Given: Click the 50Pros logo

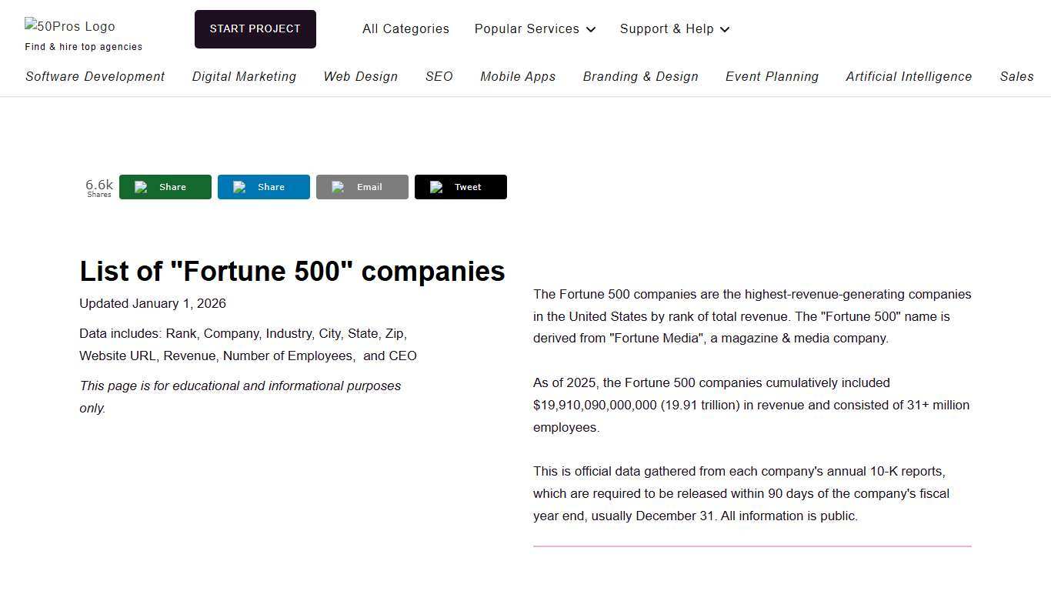Looking at the screenshot, I should (69, 26).
